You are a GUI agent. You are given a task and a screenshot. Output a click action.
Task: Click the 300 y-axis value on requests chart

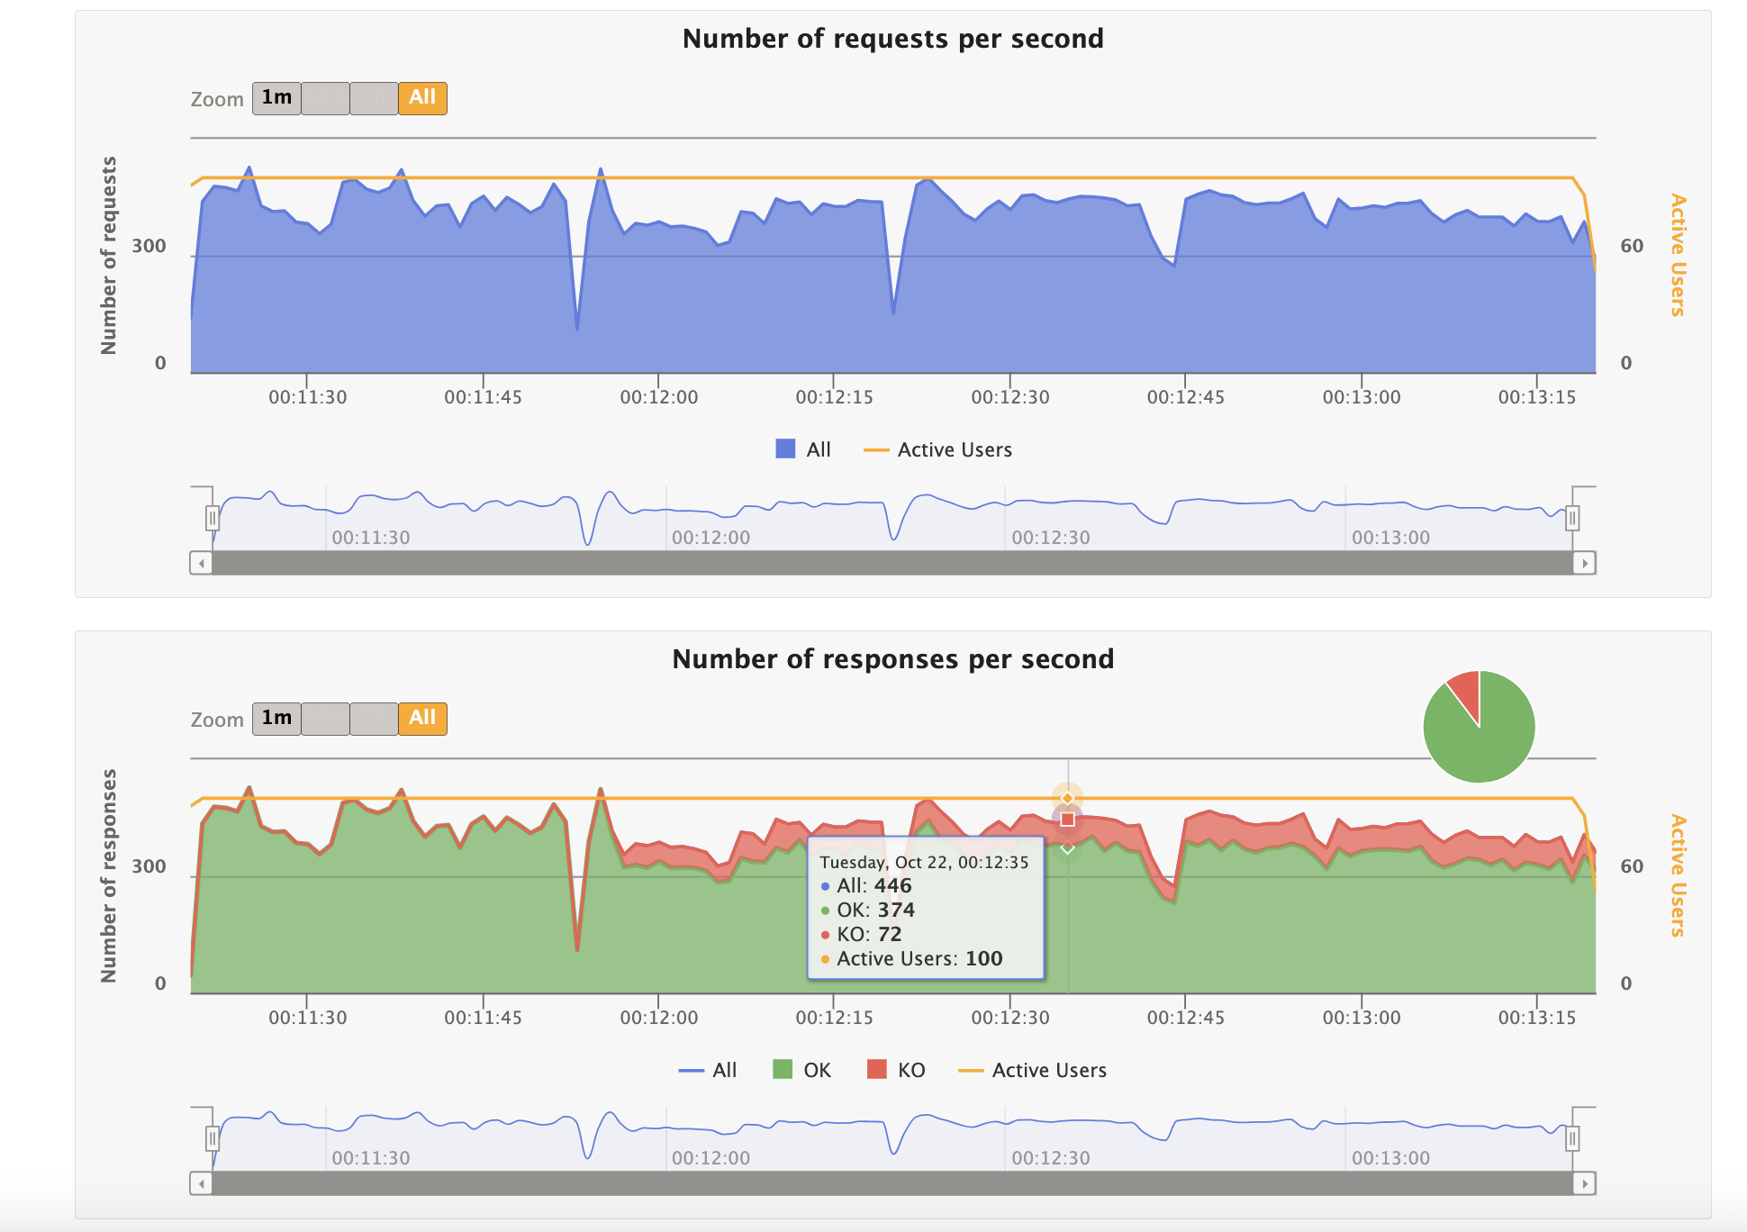point(149,246)
